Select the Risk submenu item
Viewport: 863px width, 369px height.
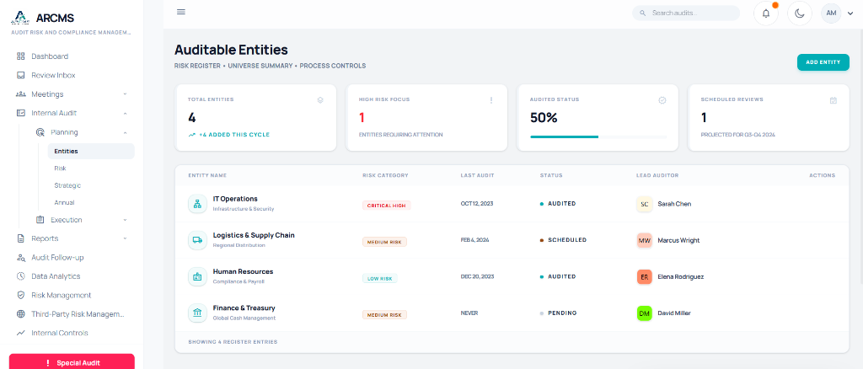point(60,168)
